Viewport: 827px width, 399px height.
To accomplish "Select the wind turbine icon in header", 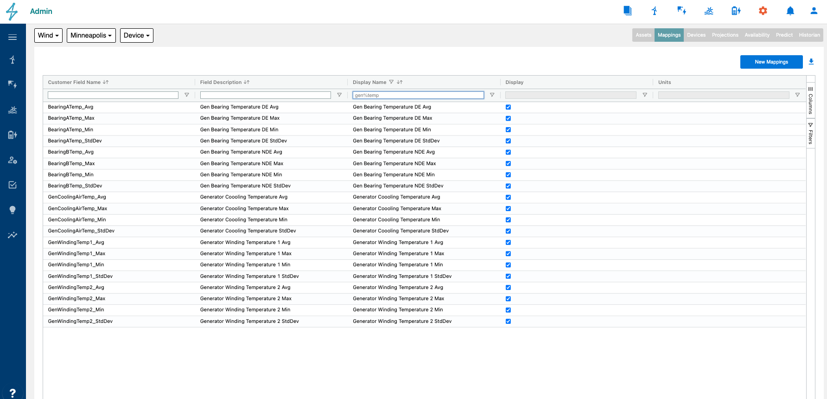I will [655, 11].
